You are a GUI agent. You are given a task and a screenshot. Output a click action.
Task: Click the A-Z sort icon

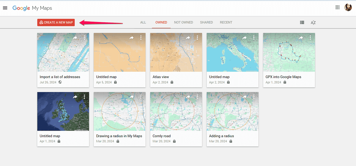point(313,23)
